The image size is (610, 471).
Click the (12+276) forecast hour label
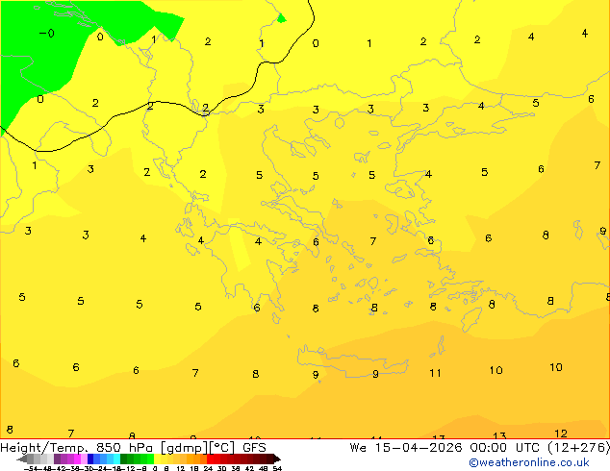578,448
